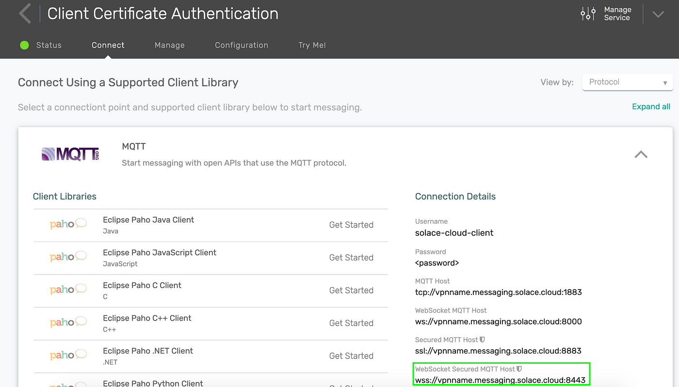
Task: Collapse the MQTT section chevron
Action: tap(641, 155)
